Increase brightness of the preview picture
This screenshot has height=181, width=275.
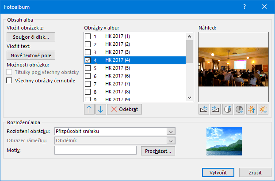click(252, 109)
